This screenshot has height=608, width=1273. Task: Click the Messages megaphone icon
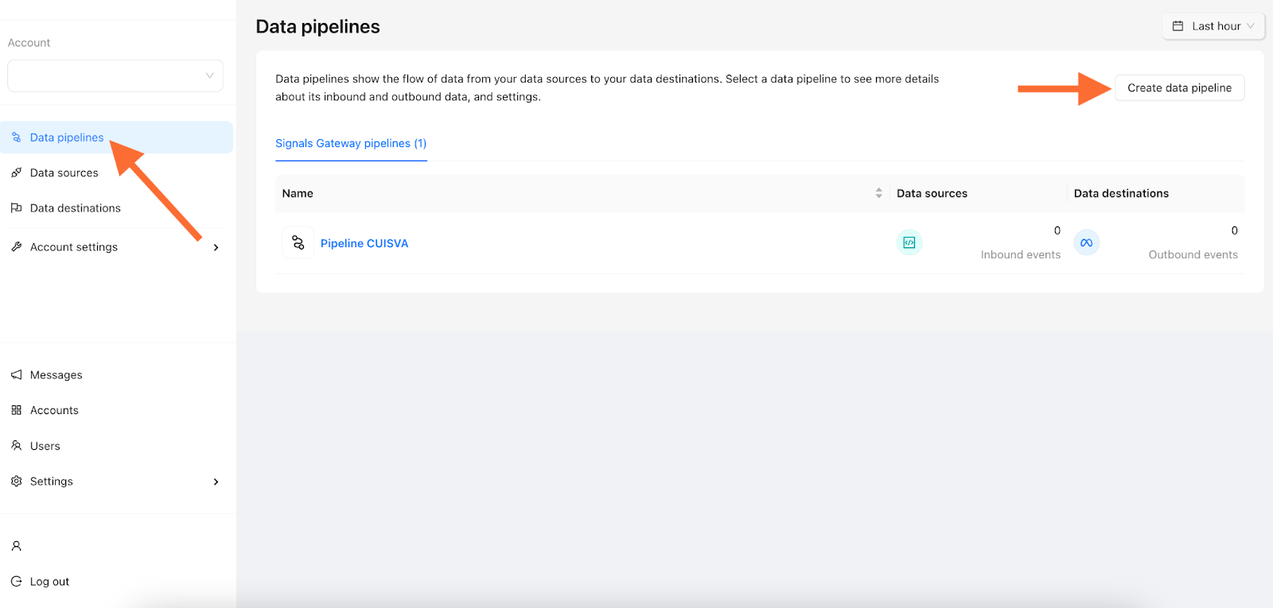click(x=16, y=375)
